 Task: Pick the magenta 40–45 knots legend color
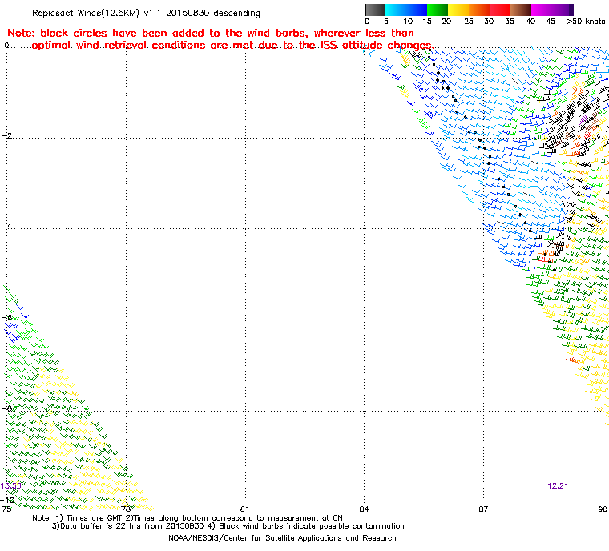click(x=542, y=10)
